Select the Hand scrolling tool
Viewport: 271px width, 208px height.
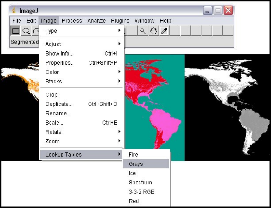(154, 31)
